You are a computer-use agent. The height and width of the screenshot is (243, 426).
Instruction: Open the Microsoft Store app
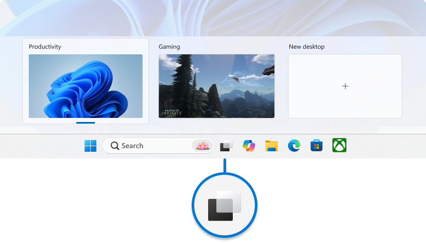click(317, 146)
